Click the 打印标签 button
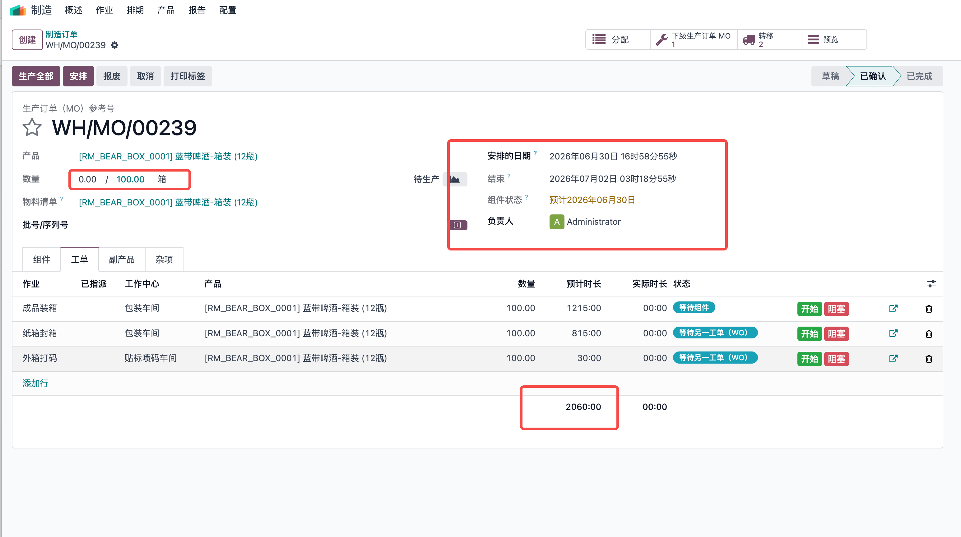This screenshot has width=961, height=537. tap(188, 76)
